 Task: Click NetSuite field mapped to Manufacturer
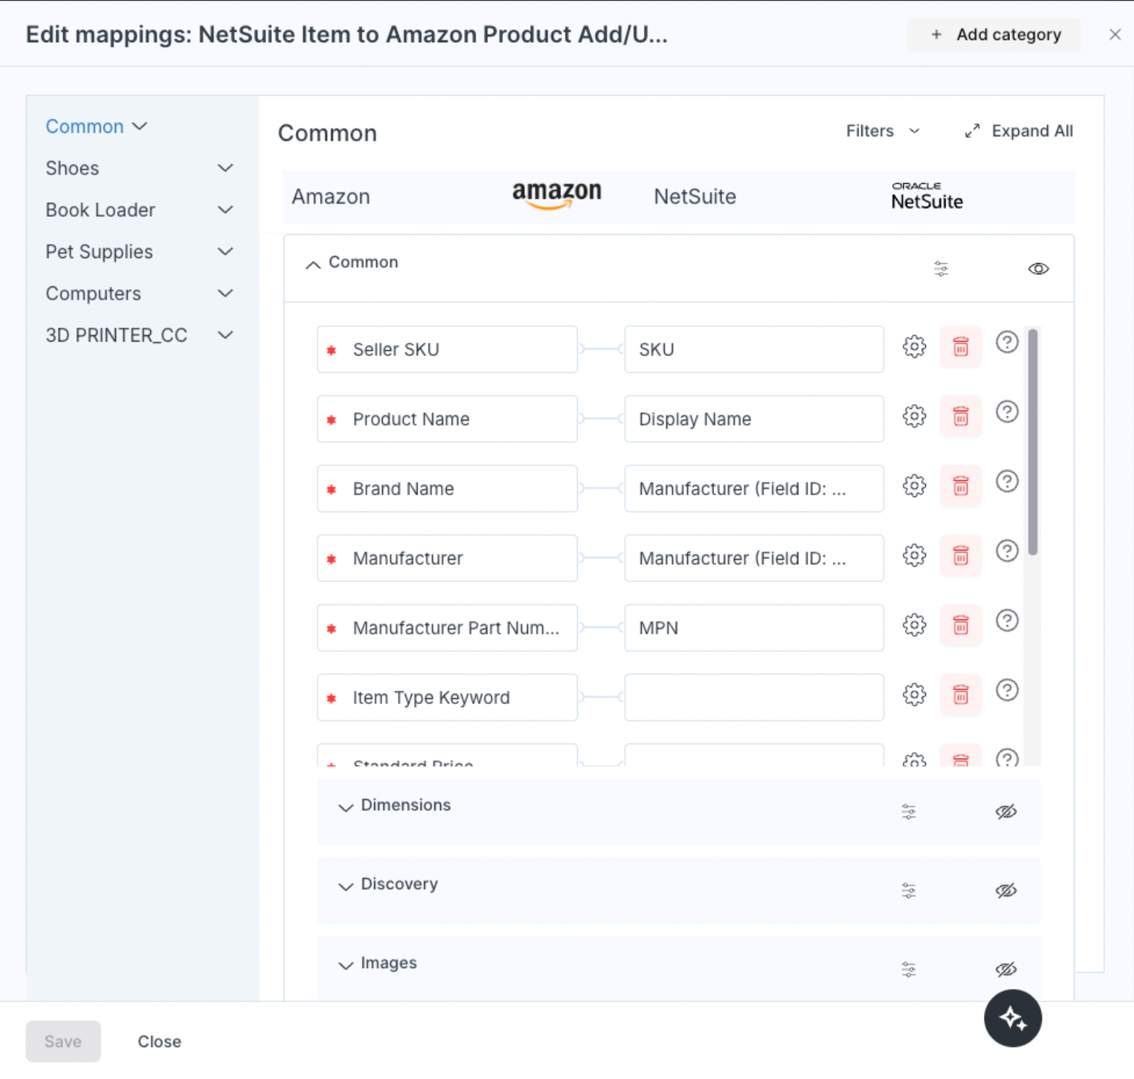754,558
